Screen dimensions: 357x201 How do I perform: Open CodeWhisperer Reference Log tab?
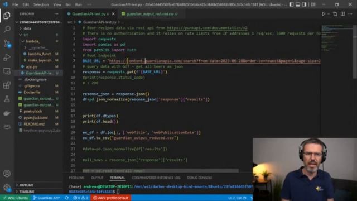coord(156,178)
